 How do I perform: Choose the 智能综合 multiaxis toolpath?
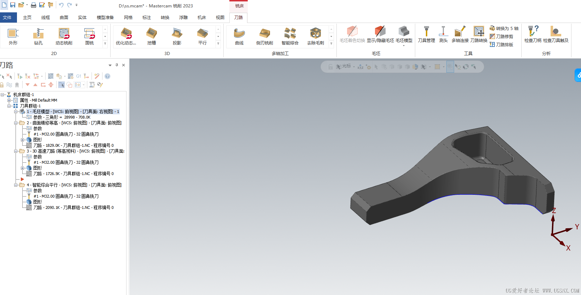pyautogui.click(x=290, y=37)
